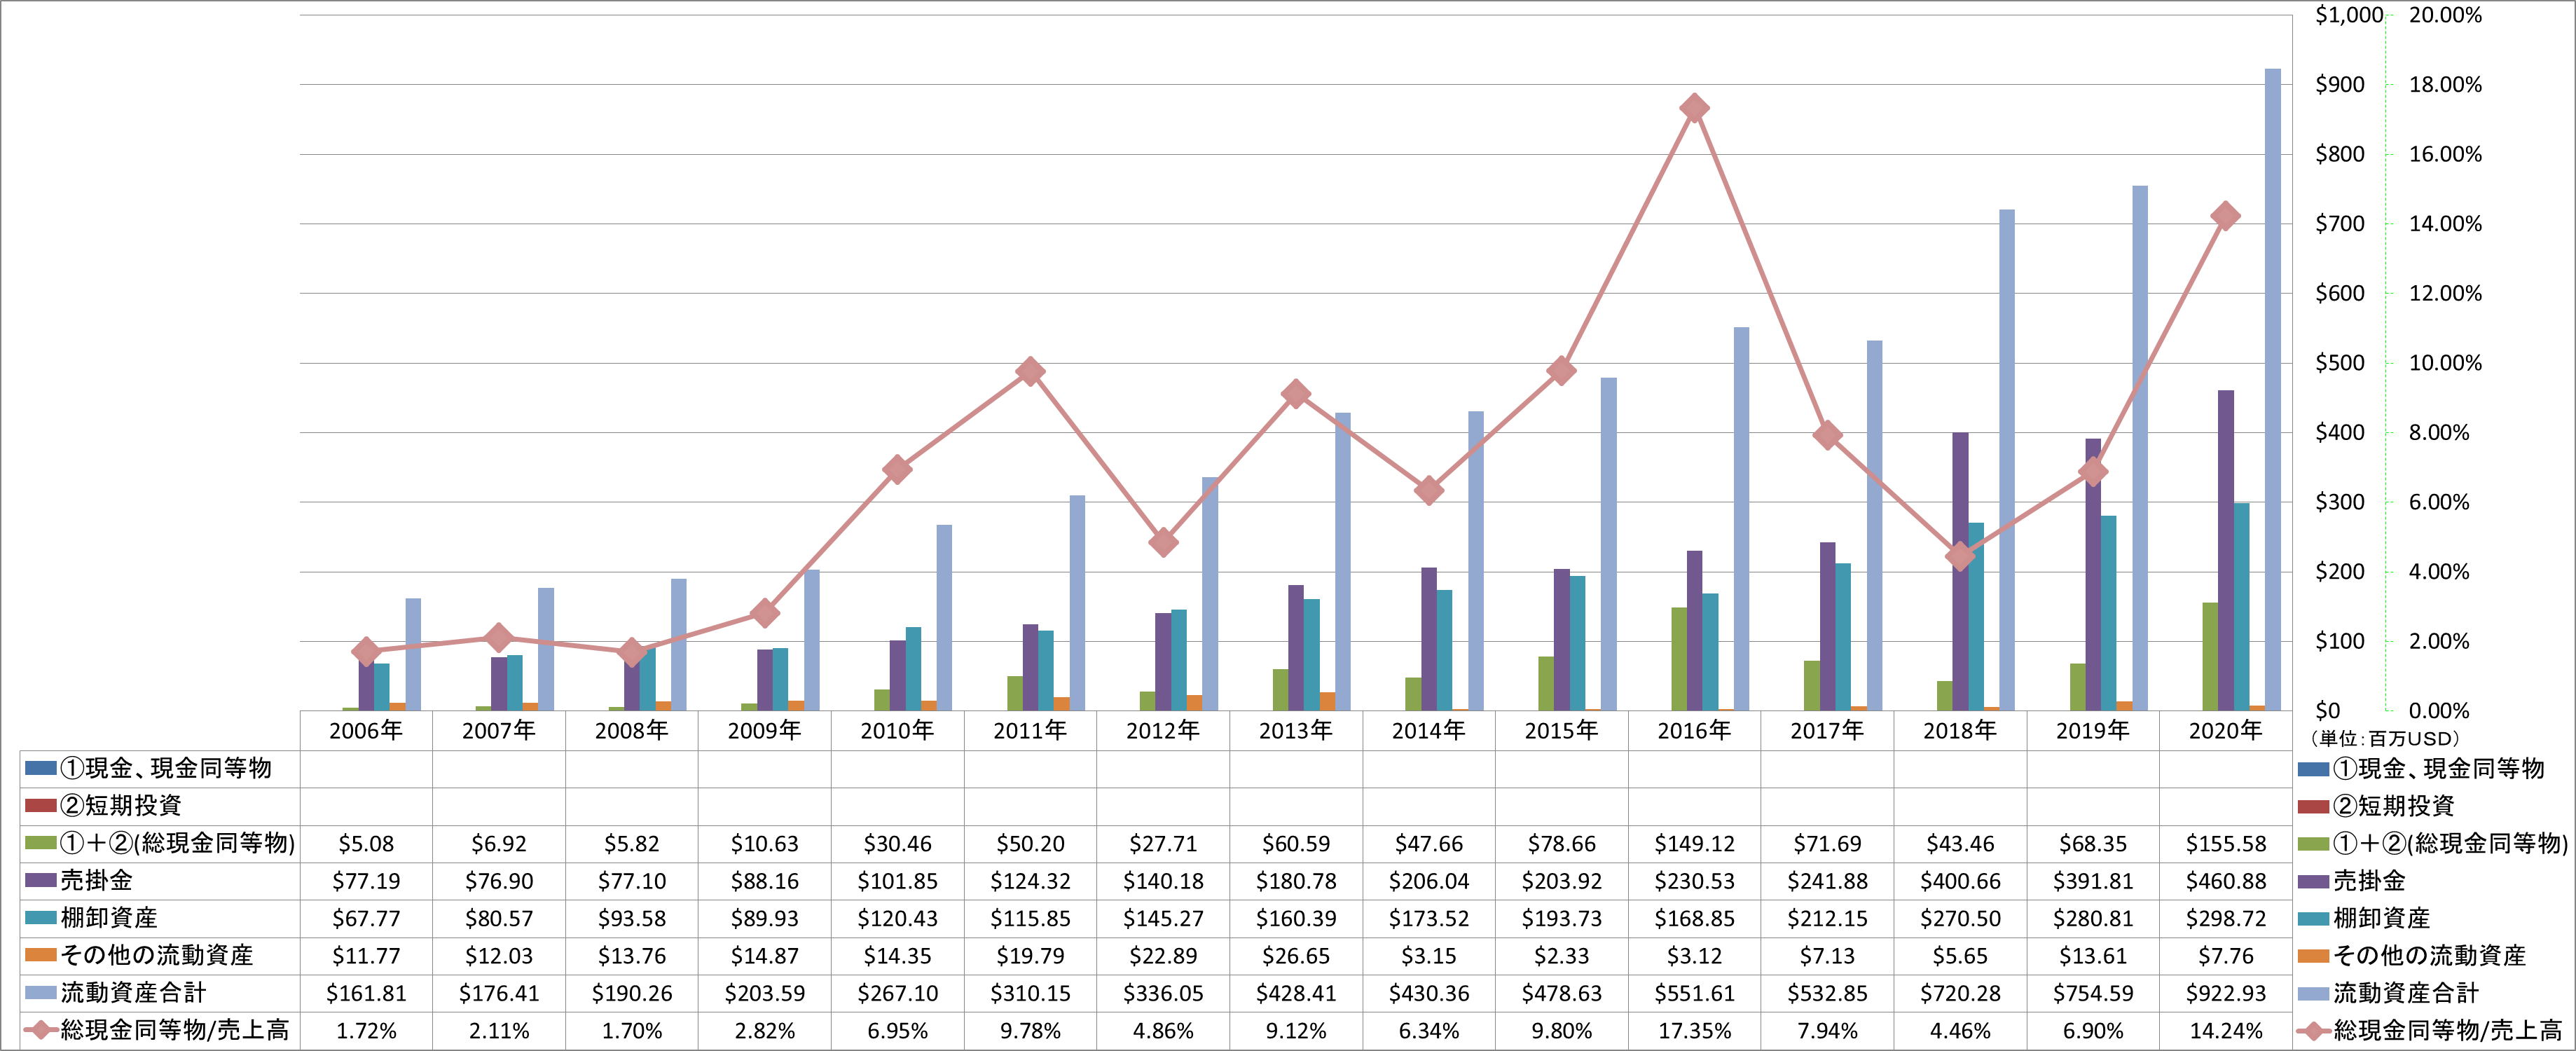The height and width of the screenshot is (1051, 2576).
Task: Click 2006年 on the category axis
Action: pos(366,731)
